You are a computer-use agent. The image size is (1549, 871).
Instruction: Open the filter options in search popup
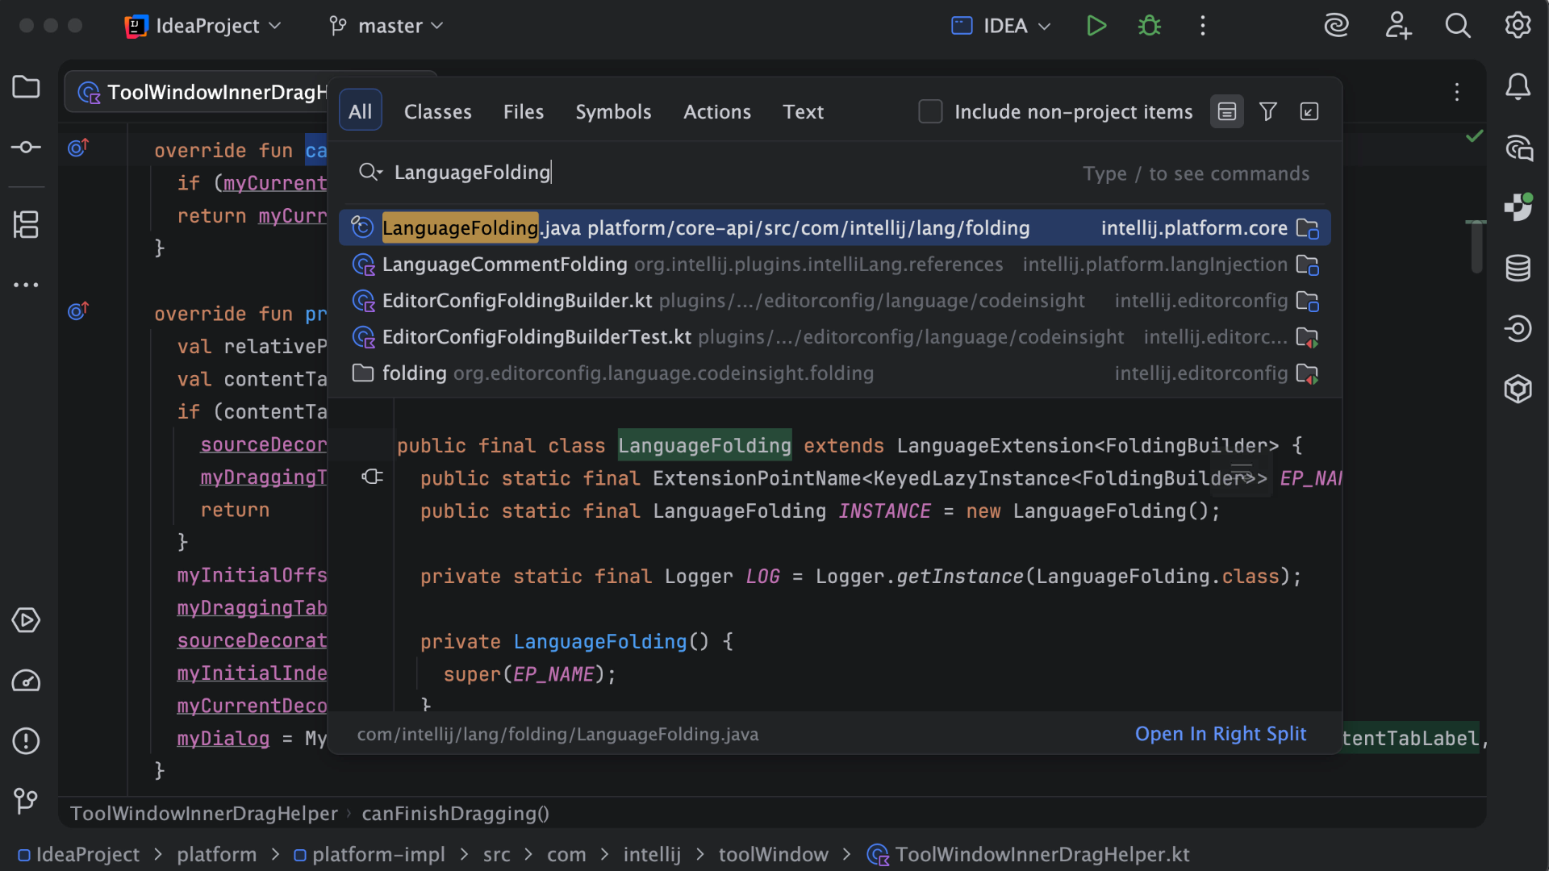1268,111
